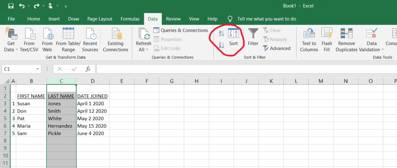Open Text to Columns wizard
The image size is (397, 168).
[x=309, y=40]
